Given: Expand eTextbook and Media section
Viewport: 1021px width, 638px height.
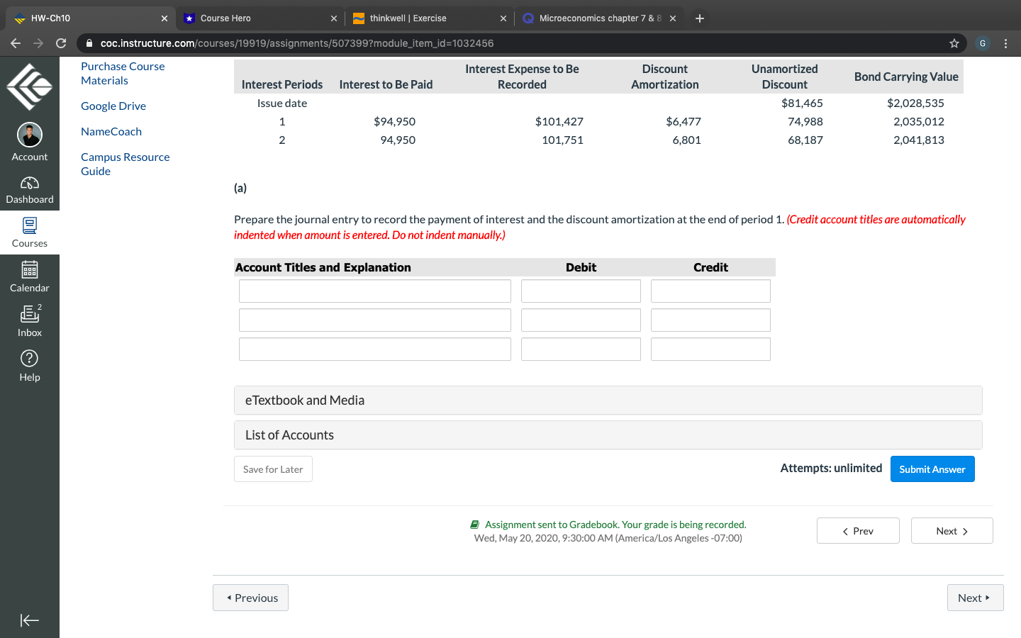Looking at the screenshot, I should click(x=608, y=400).
